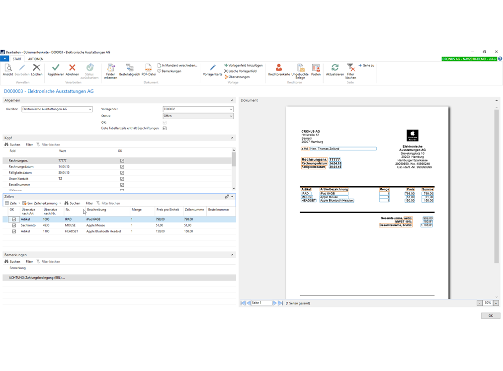Image resolution: width=503 pixels, height=371 pixels.
Task: Click the Seite page number field
Action: [x=261, y=303]
